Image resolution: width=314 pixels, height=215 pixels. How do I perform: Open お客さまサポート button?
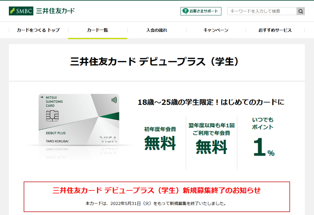(x=201, y=11)
